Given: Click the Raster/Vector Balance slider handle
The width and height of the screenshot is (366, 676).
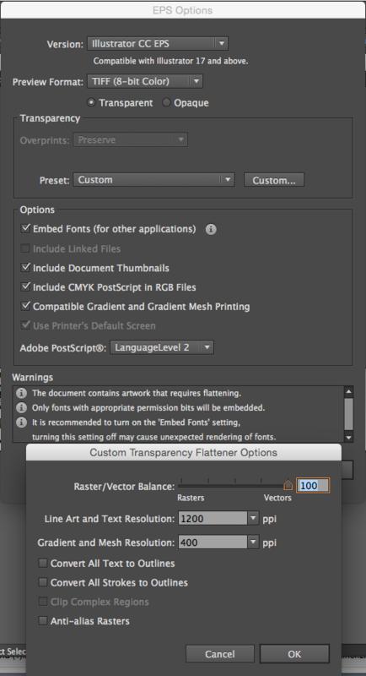Looking at the screenshot, I should [x=288, y=485].
